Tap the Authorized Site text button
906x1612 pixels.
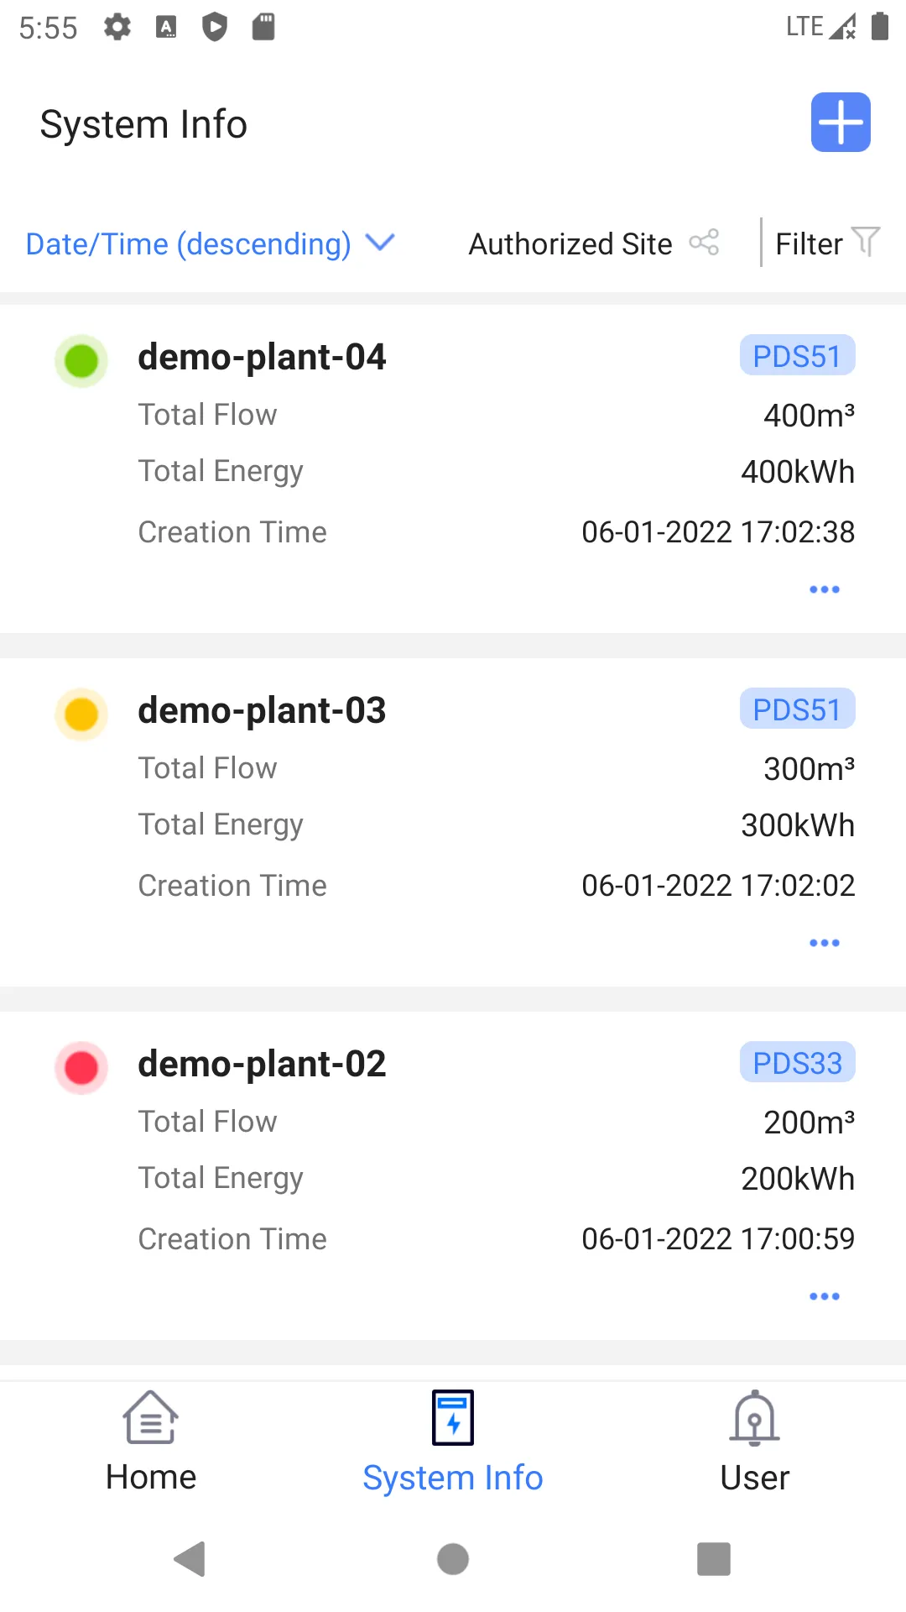tap(570, 244)
